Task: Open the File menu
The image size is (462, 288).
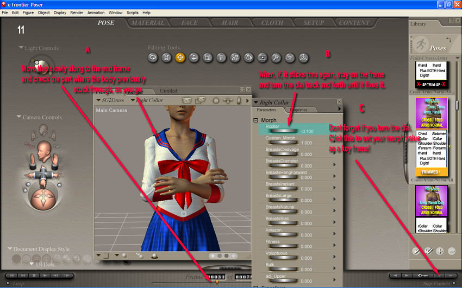Action: click(5, 12)
